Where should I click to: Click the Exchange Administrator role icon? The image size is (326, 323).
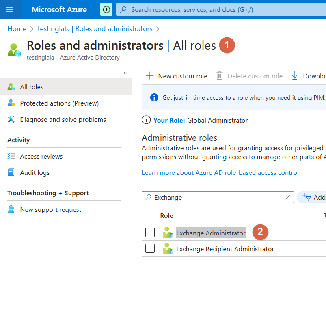168,233
